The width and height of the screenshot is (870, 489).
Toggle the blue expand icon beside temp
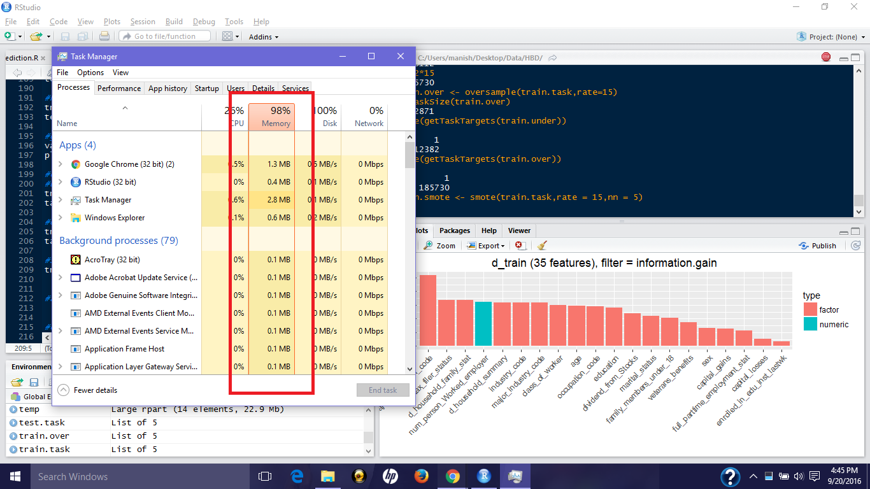13,409
